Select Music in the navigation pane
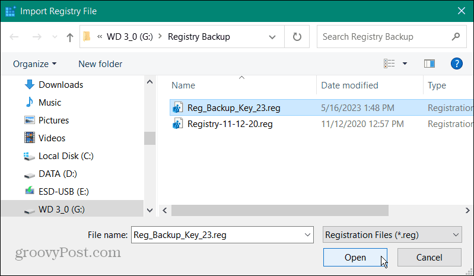Viewport: 474px width, 276px height. [x=50, y=103]
